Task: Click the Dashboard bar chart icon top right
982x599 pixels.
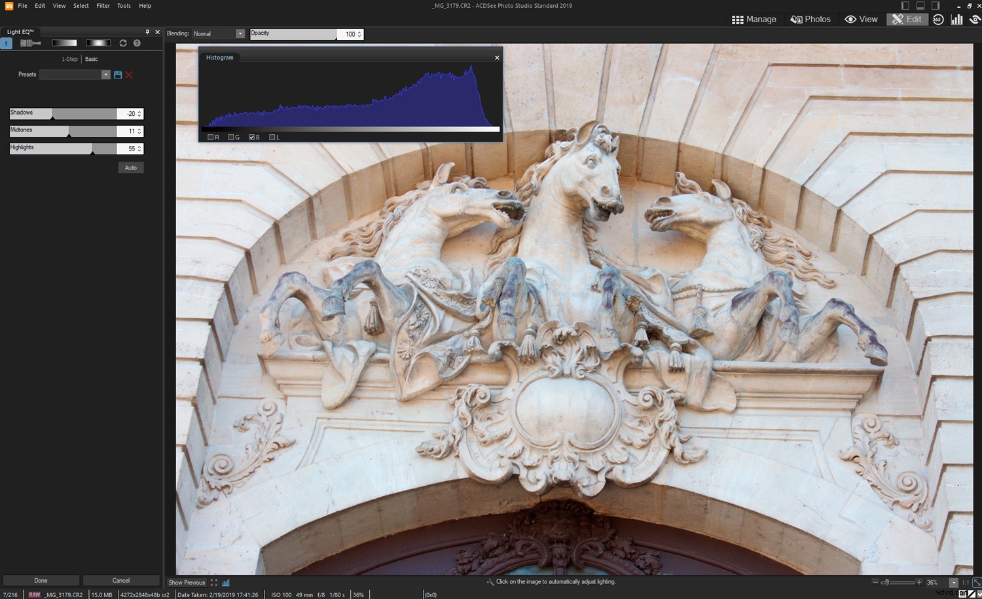Action: (x=956, y=19)
